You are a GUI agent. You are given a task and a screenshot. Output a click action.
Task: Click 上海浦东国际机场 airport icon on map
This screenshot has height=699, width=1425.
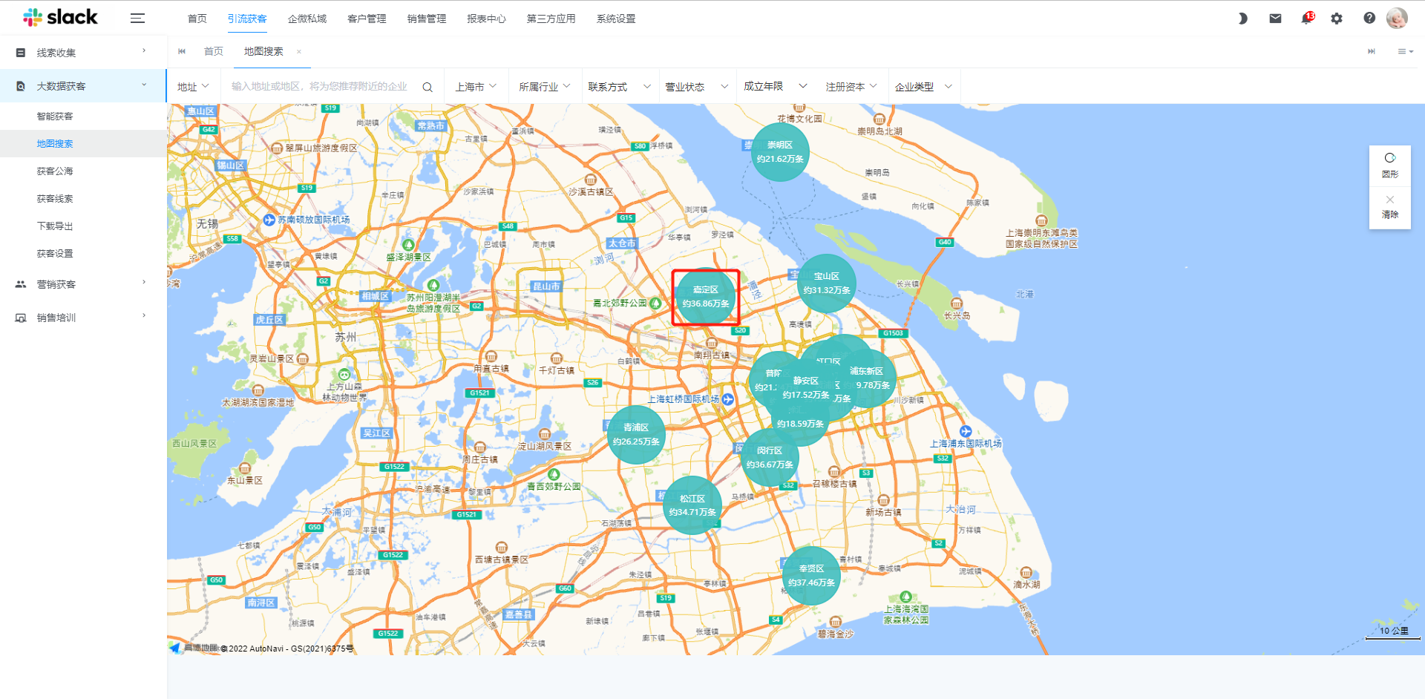tap(966, 431)
